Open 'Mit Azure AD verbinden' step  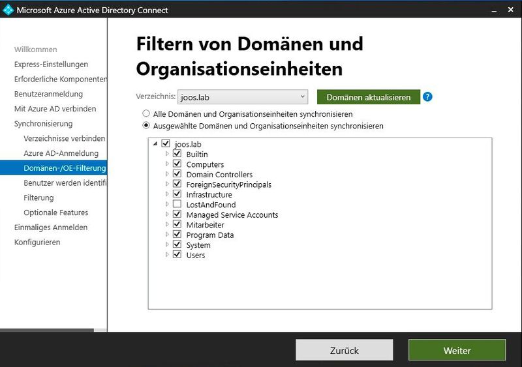(55, 109)
